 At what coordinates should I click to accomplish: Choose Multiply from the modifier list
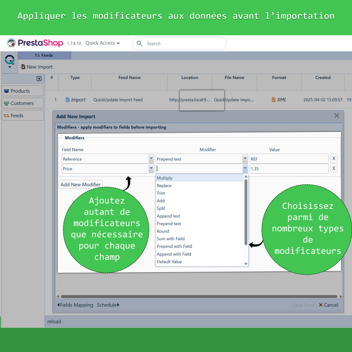pos(199,178)
